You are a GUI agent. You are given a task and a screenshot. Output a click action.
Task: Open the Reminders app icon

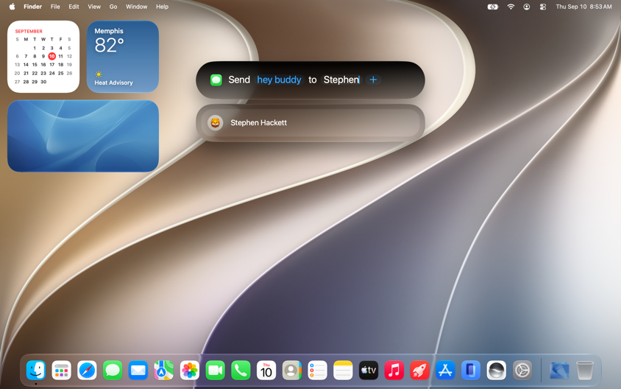tap(317, 371)
